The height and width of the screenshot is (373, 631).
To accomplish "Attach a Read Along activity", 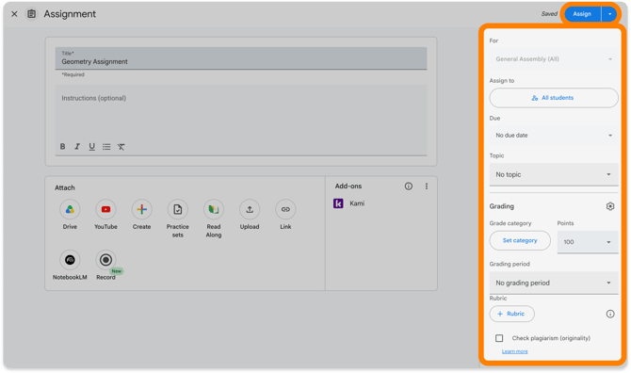I will tap(214, 209).
